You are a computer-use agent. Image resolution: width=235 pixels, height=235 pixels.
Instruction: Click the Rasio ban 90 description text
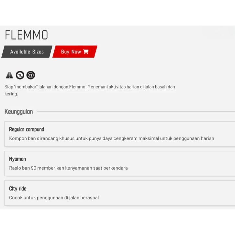[68, 168]
